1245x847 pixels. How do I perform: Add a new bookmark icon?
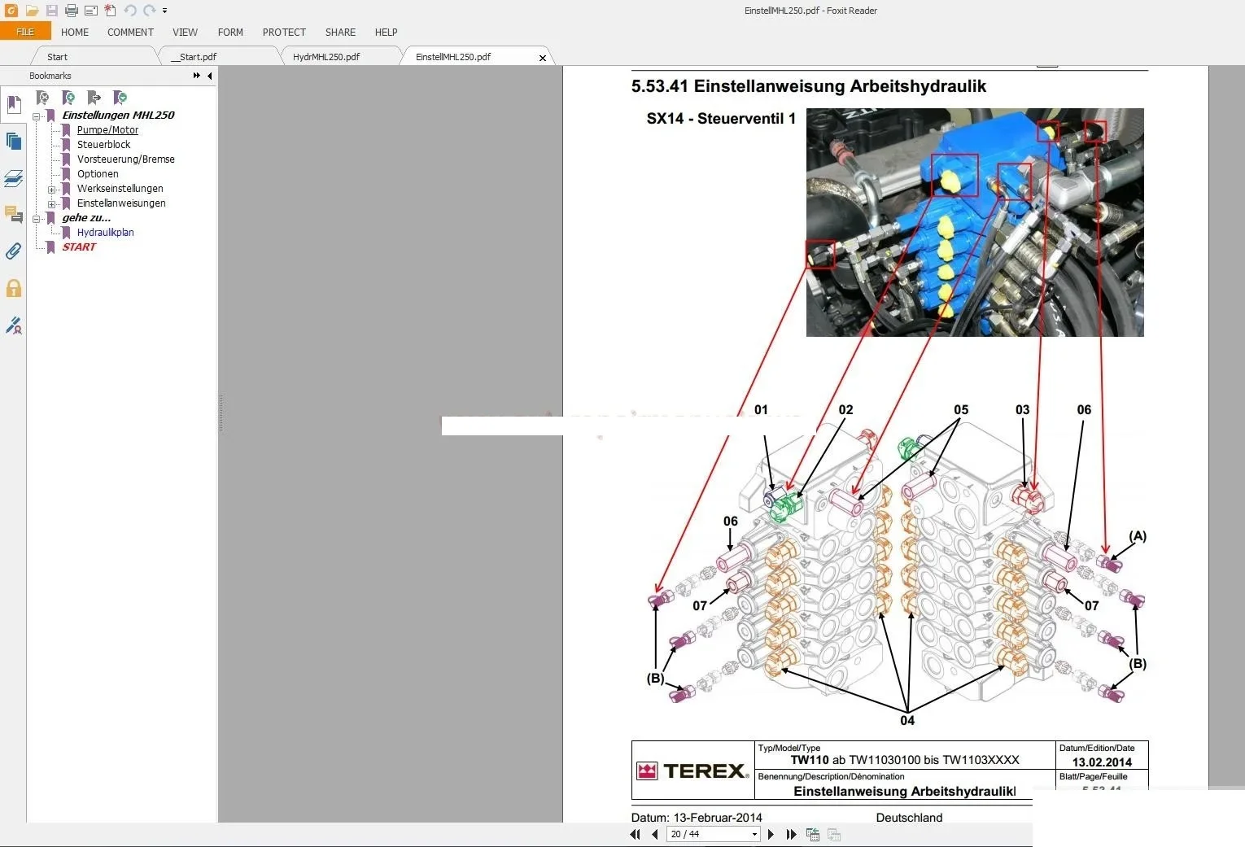point(69,98)
